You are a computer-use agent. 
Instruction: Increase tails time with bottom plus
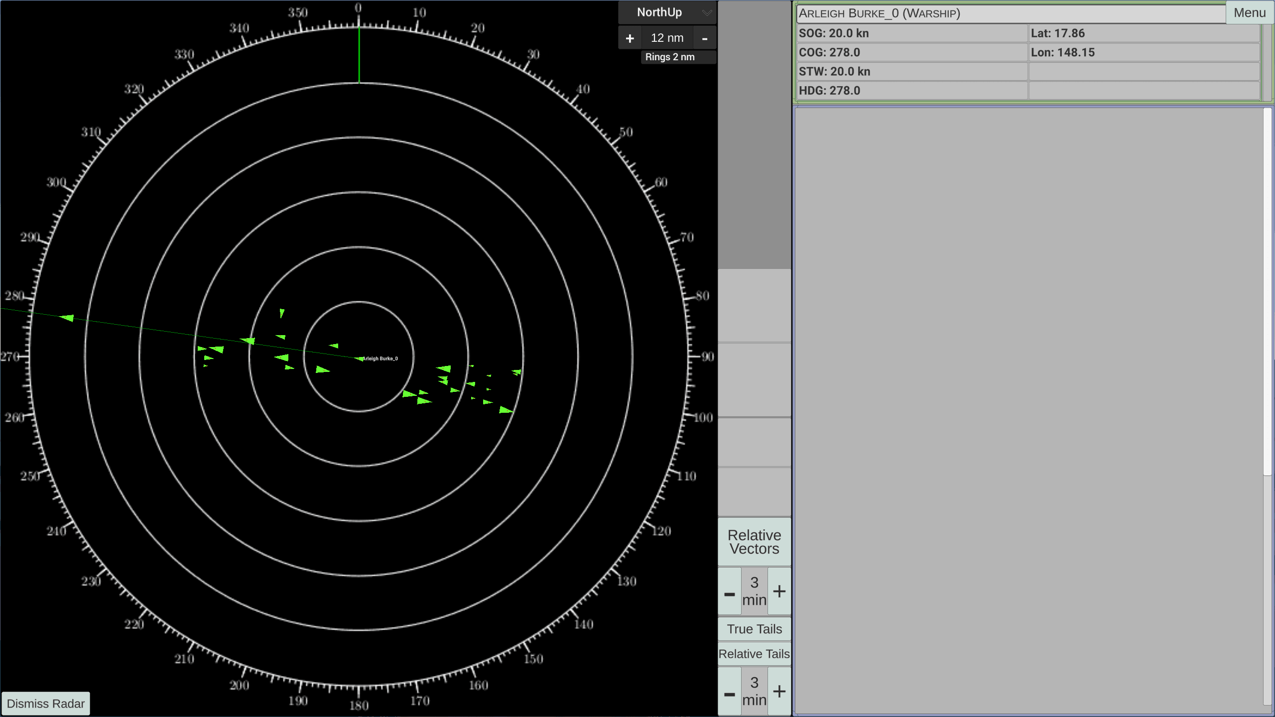click(x=779, y=692)
